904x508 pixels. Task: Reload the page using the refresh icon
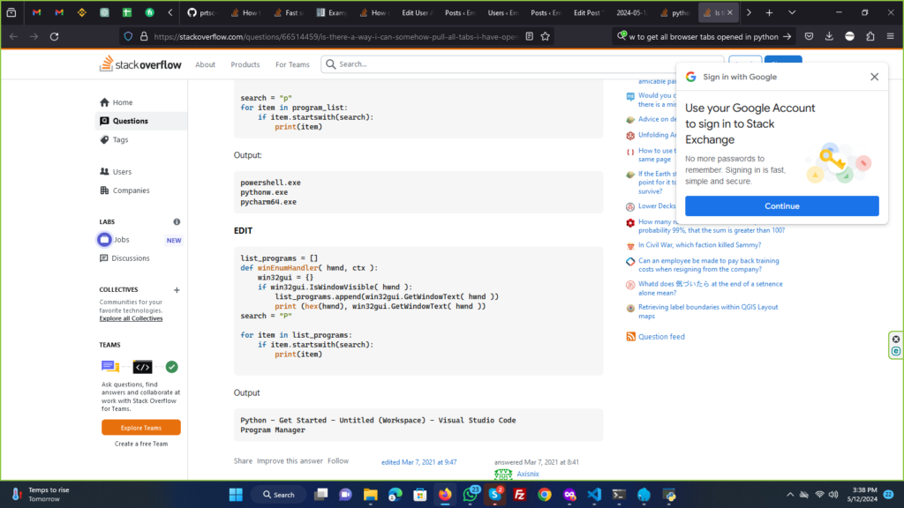coord(54,36)
